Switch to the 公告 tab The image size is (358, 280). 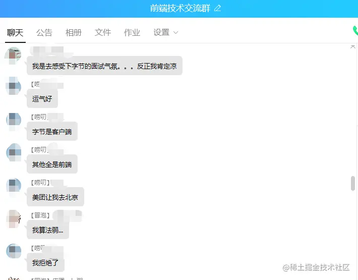pyautogui.click(x=44, y=32)
